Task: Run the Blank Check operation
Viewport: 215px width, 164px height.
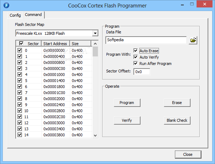Action: pyautogui.click(x=177, y=120)
